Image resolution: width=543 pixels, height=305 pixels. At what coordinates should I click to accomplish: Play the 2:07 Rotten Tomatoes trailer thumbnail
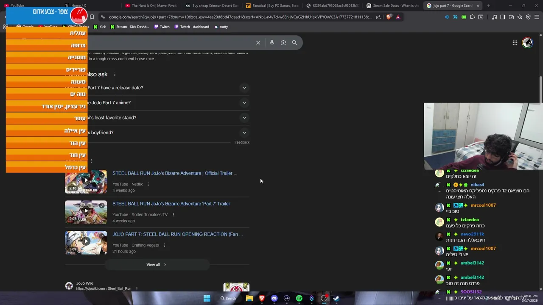click(86, 212)
